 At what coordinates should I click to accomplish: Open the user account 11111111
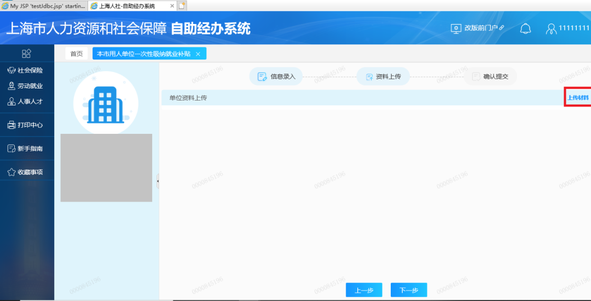tap(569, 28)
